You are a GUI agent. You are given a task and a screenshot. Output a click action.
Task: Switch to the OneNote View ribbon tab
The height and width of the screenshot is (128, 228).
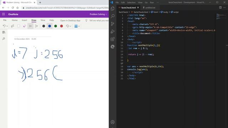(x=43, y=20)
